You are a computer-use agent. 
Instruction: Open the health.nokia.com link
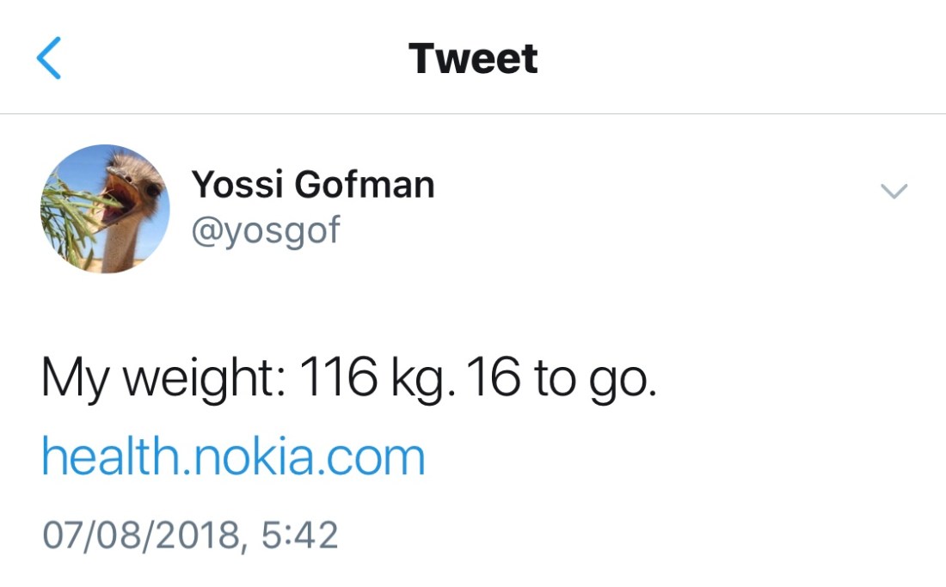(233, 457)
